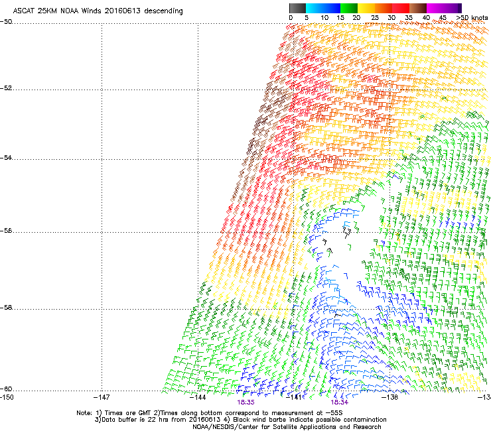Click the gray 0-5 knots color swatch

click(x=297, y=8)
